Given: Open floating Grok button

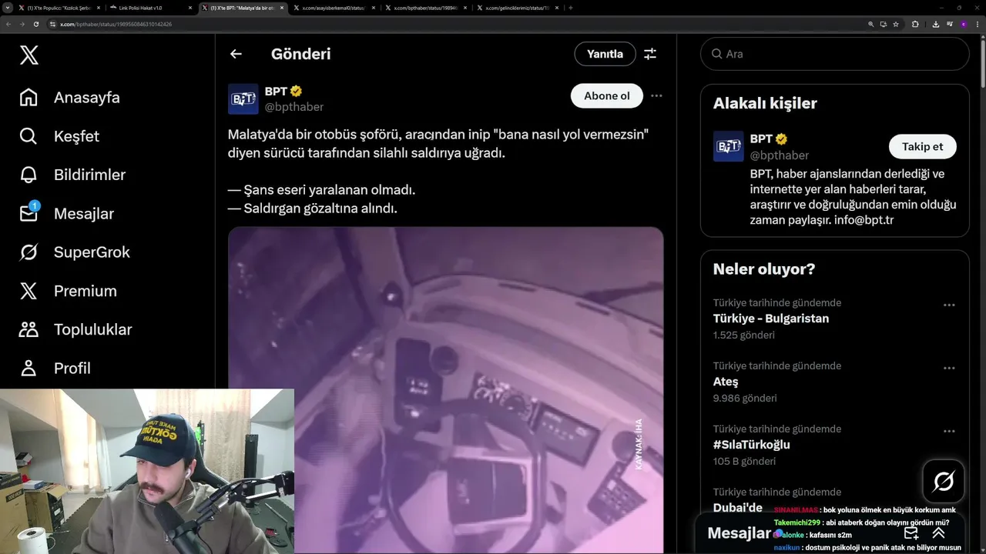Looking at the screenshot, I should pos(944,482).
